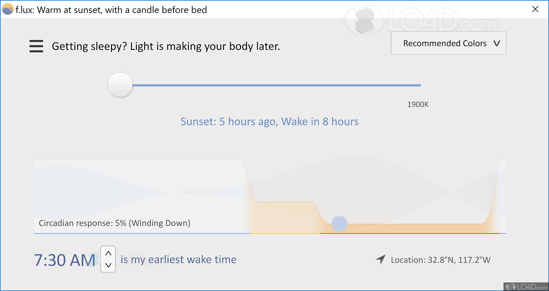This screenshot has width=549, height=291.
Task: Click the "Getting sleepy?" message text
Action: pyautogui.click(x=166, y=46)
